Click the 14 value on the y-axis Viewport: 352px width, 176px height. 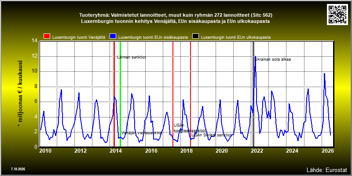34,41
